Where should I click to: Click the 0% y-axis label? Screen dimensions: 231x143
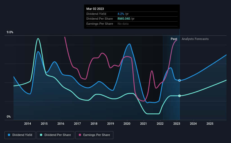pyautogui.click(x=9, y=117)
